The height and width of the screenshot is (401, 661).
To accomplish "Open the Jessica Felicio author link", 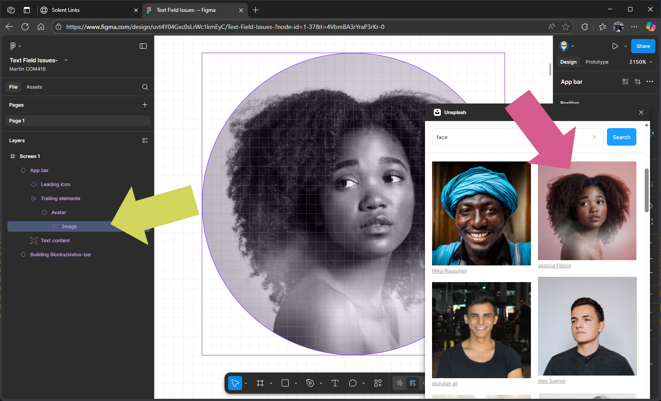I will [554, 265].
